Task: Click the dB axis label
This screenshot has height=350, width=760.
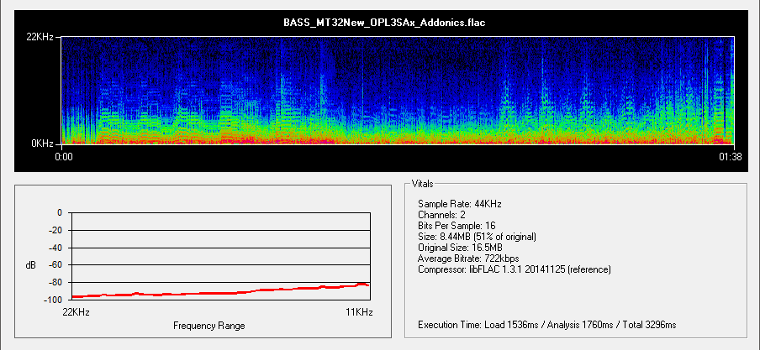Action: coord(31,265)
